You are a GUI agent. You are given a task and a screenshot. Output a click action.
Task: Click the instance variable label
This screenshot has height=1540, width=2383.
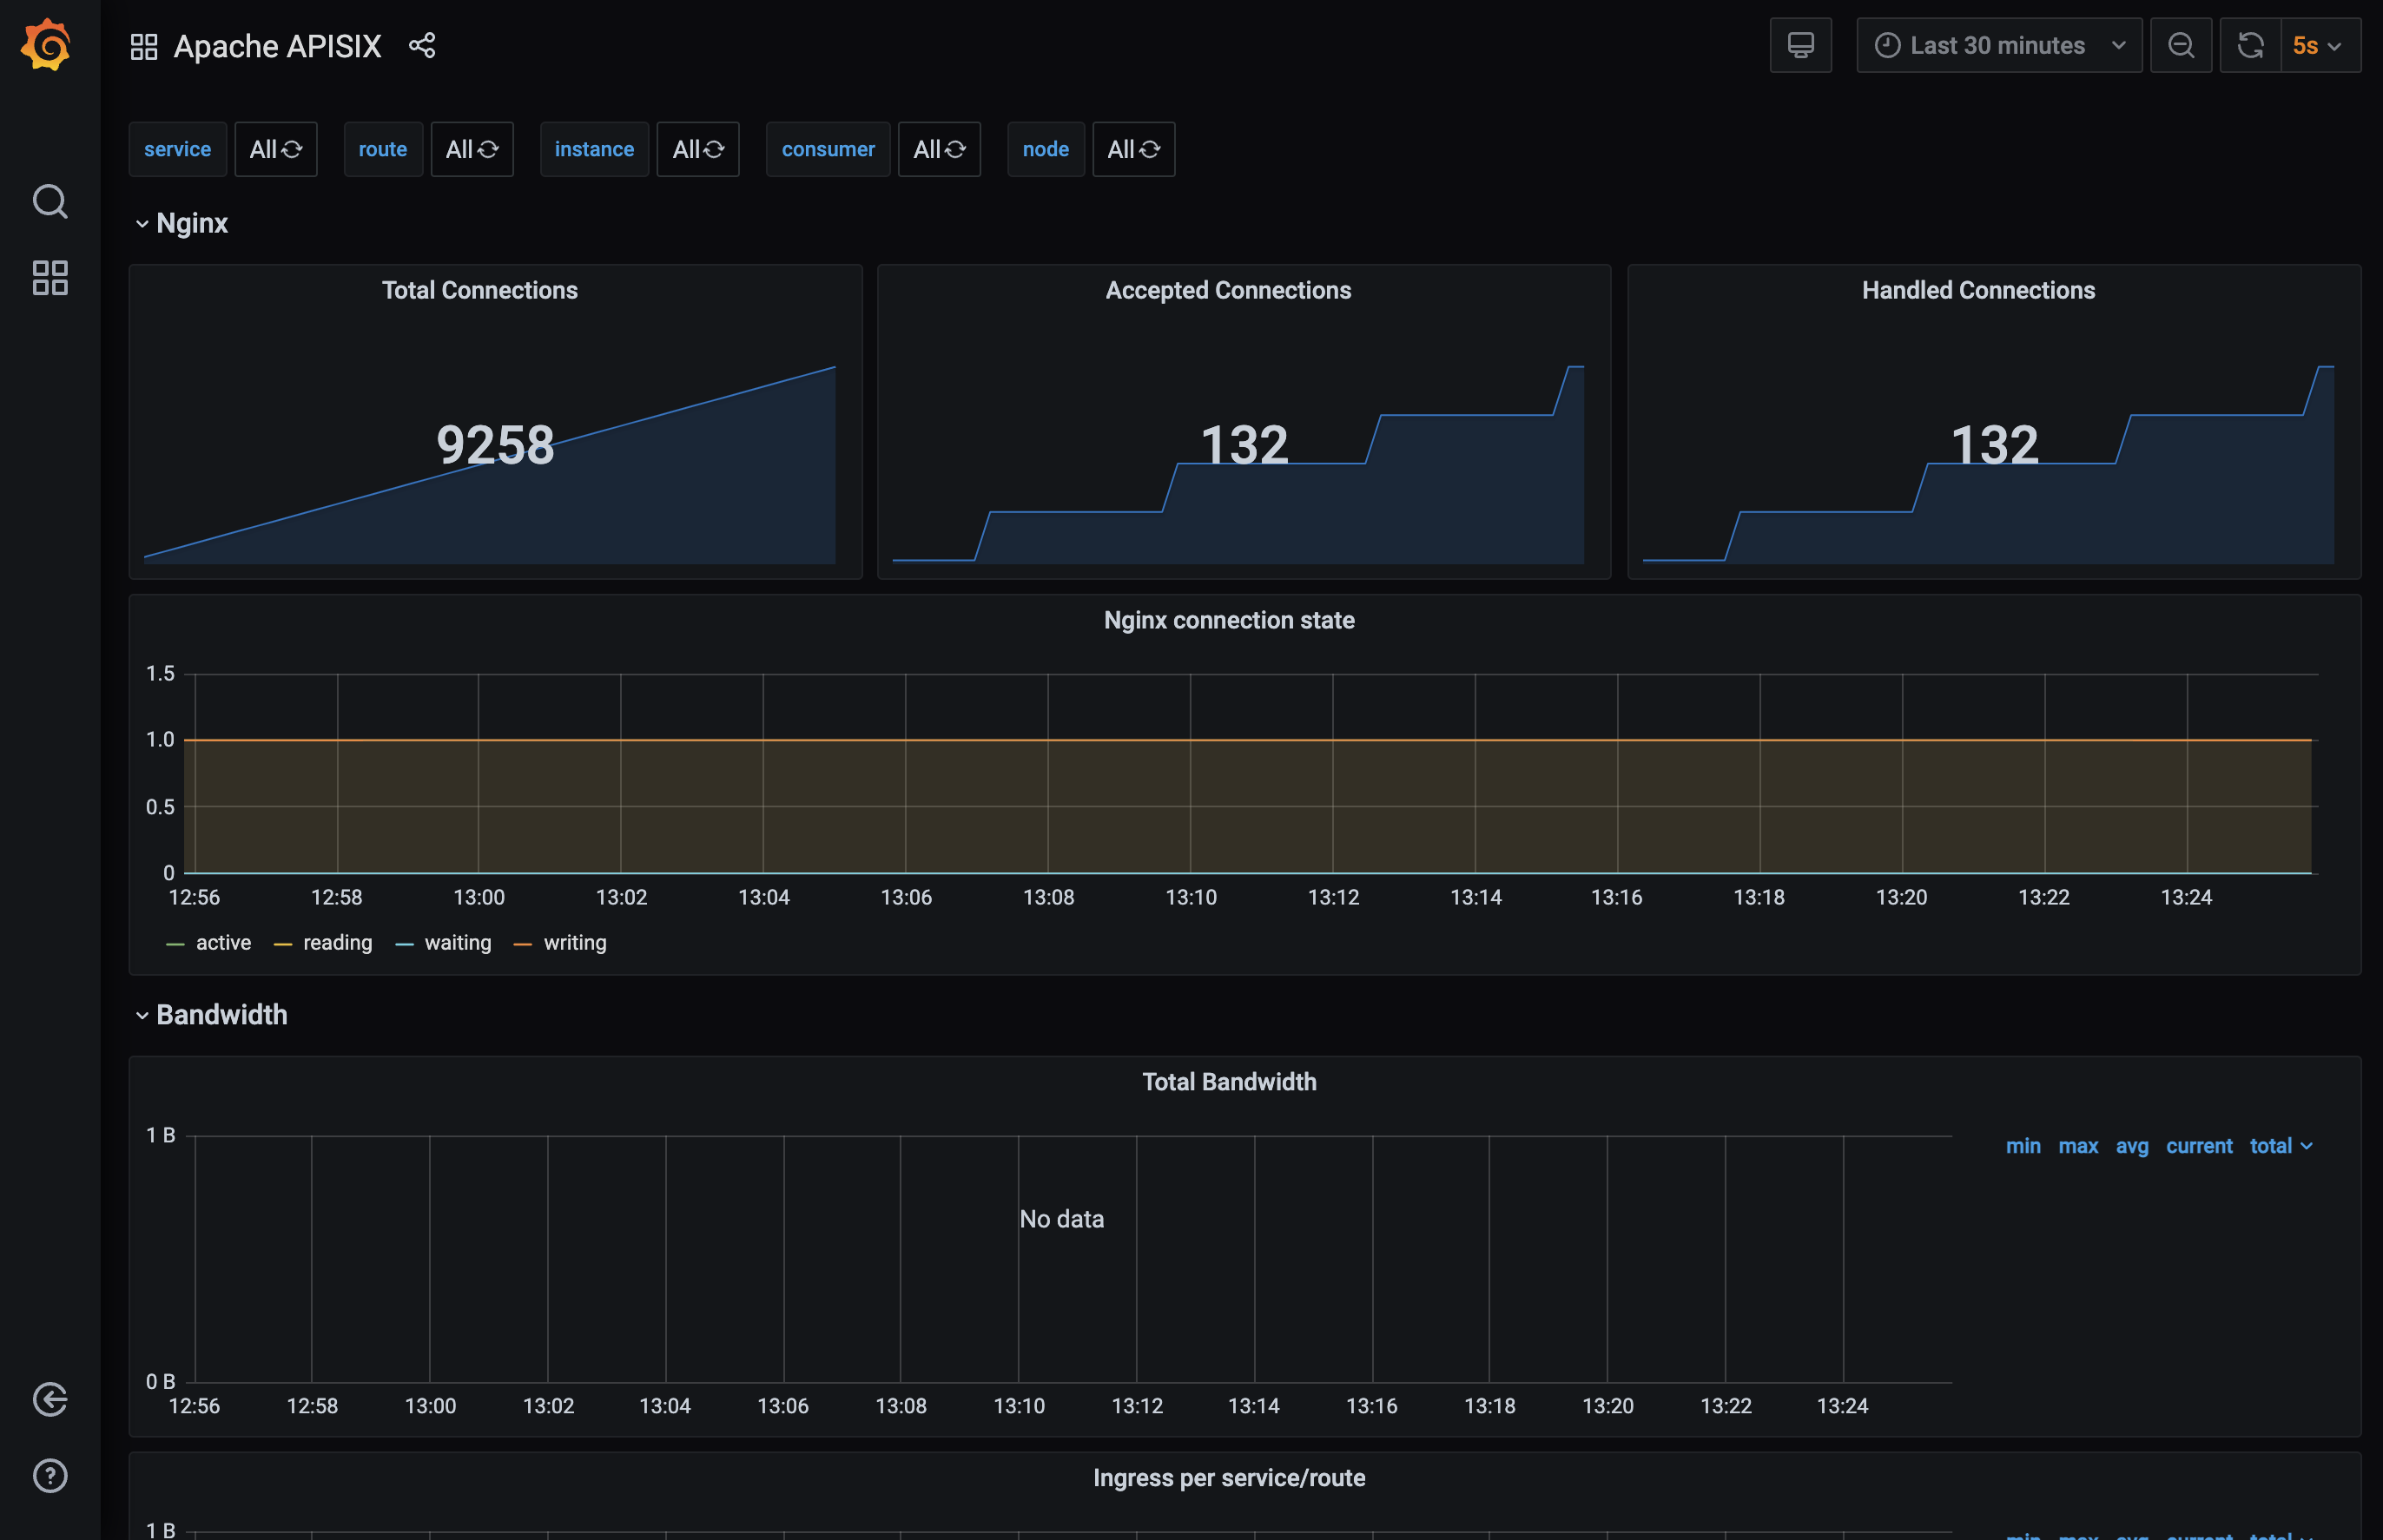point(594,149)
